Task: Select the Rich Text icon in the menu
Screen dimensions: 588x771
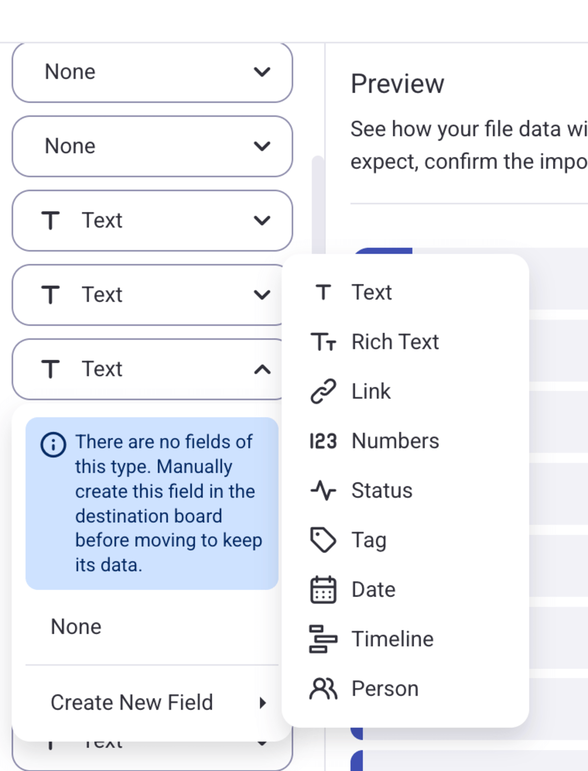Action: pos(323,342)
